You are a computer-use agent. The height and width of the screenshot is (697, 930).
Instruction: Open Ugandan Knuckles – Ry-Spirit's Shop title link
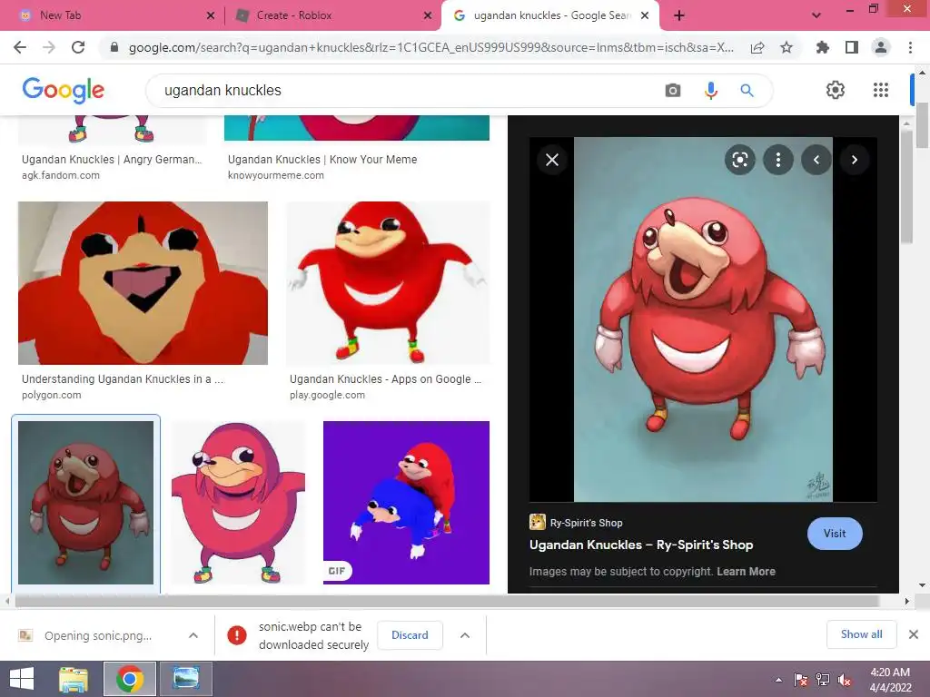pos(641,545)
